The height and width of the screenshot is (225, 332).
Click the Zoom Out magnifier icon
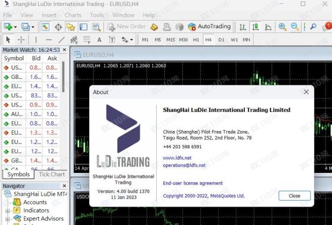[x=295, y=27]
